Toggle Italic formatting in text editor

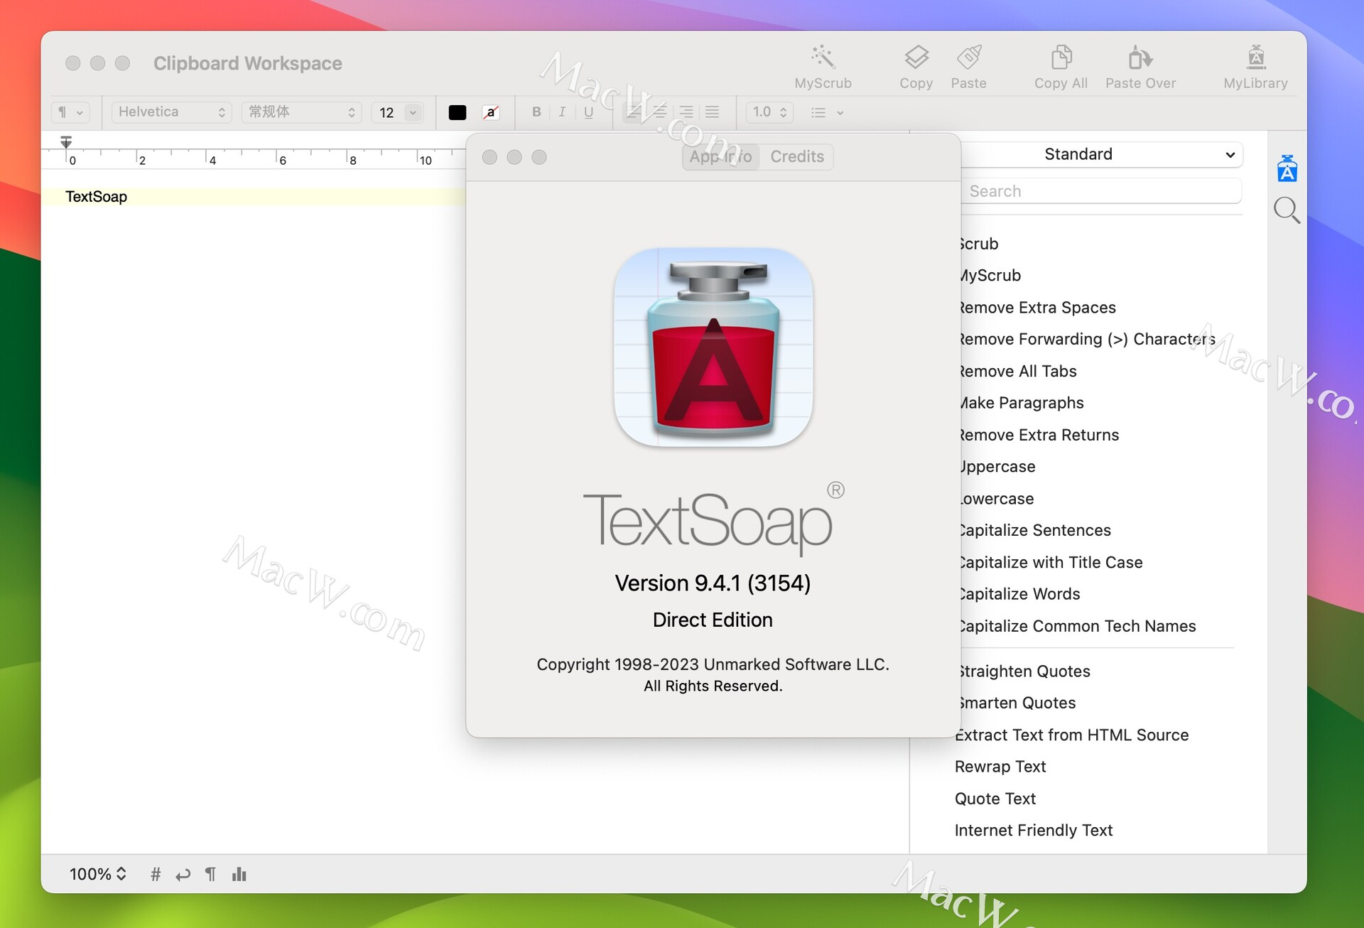(x=561, y=111)
